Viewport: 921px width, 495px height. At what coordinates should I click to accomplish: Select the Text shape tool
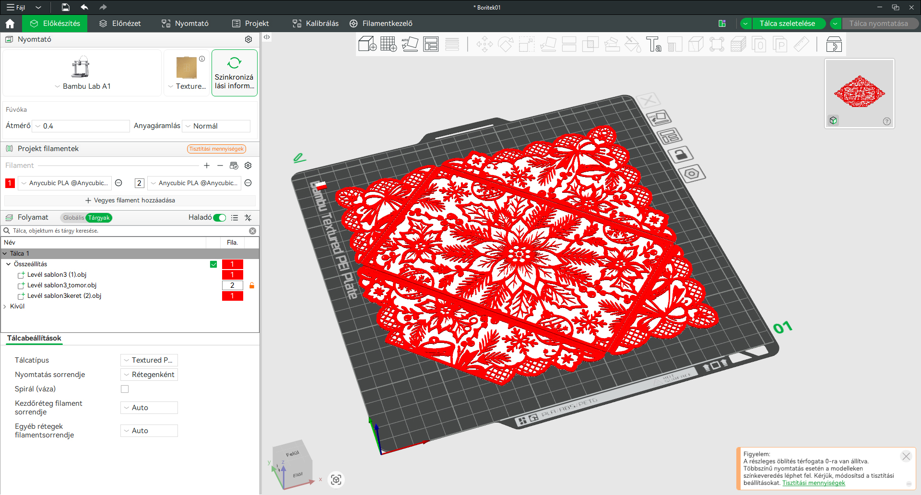[x=654, y=45]
